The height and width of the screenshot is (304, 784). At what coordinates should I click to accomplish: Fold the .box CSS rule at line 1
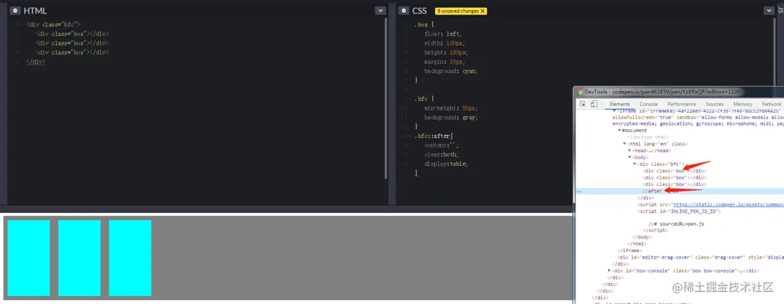click(x=411, y=25)
